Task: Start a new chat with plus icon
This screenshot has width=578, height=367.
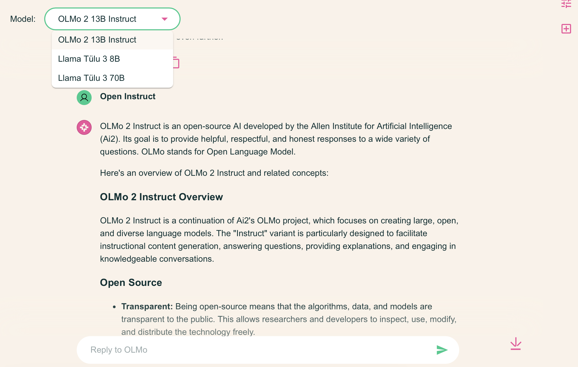Action: [566, 29]
